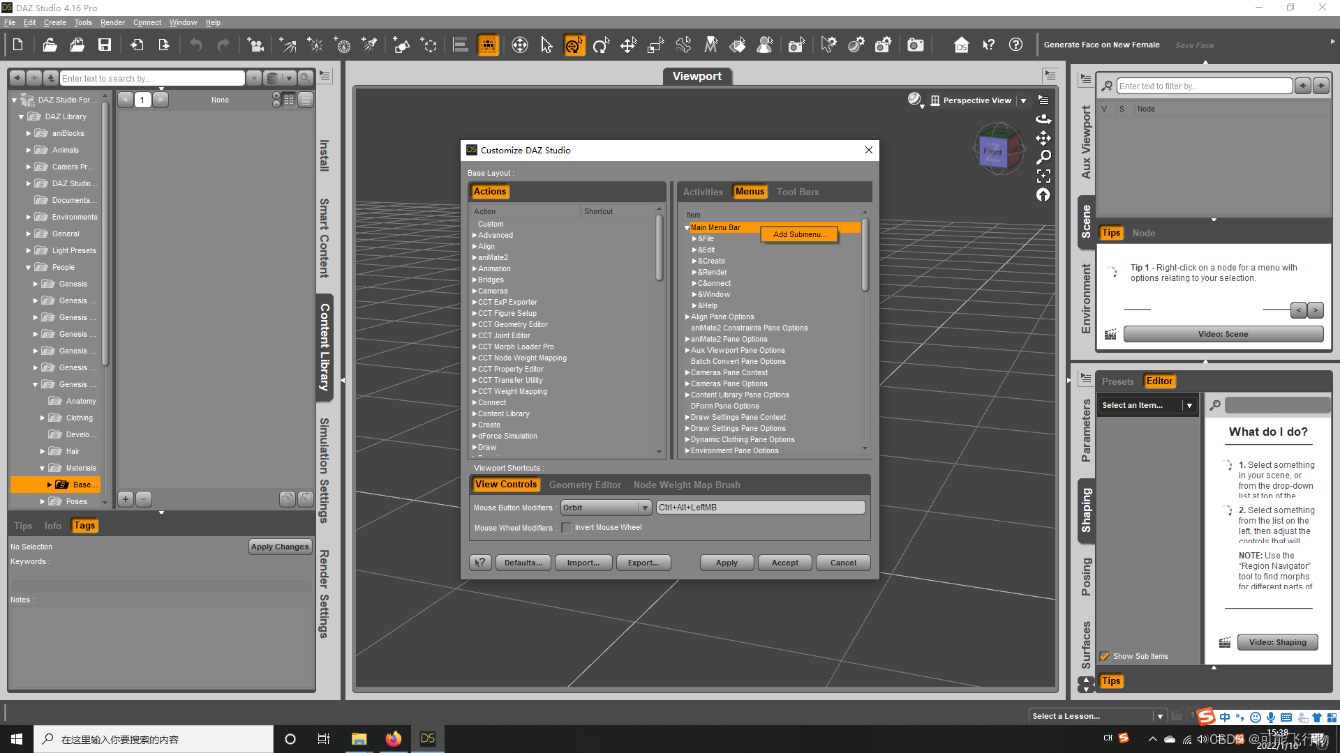Click the viewport Zoom magnifier control
Viewport: 1340px width, 753px height.
(1043, 157)
